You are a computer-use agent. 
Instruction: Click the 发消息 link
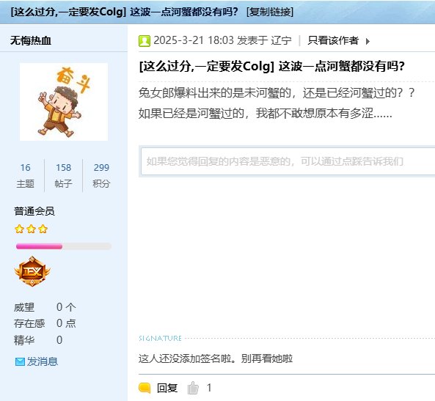[x=42, y=361]
